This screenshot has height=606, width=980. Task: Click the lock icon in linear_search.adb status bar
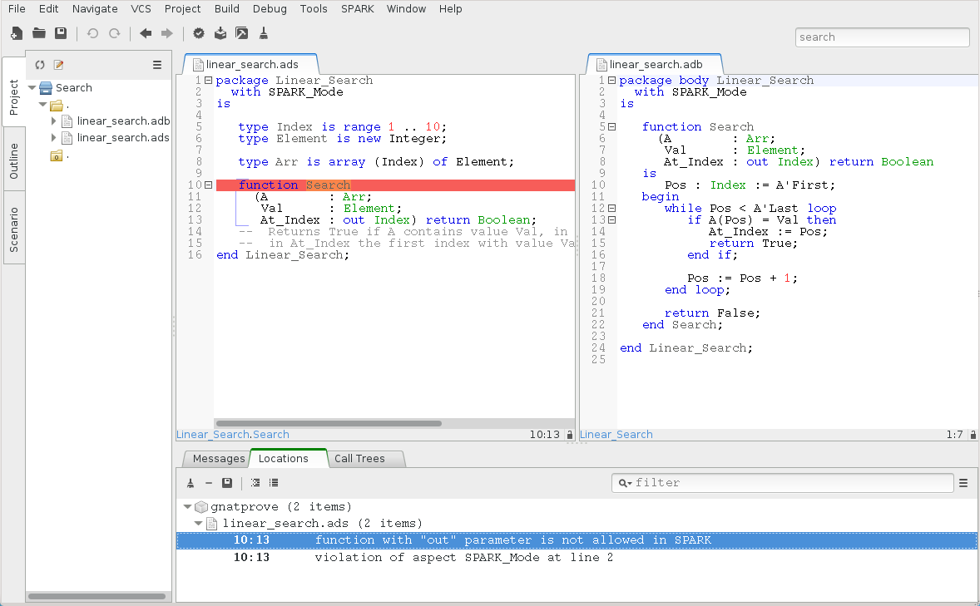(x=973, y=435)
